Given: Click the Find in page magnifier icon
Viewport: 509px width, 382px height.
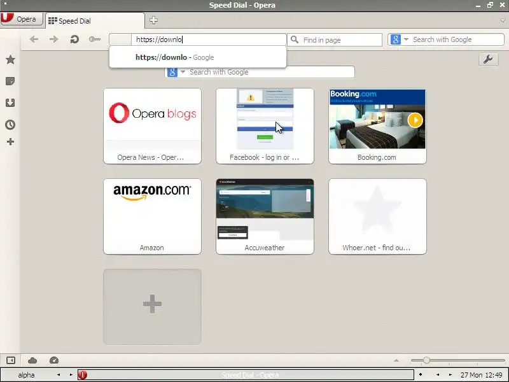Looking at the screenshot, I should [295, 39].
